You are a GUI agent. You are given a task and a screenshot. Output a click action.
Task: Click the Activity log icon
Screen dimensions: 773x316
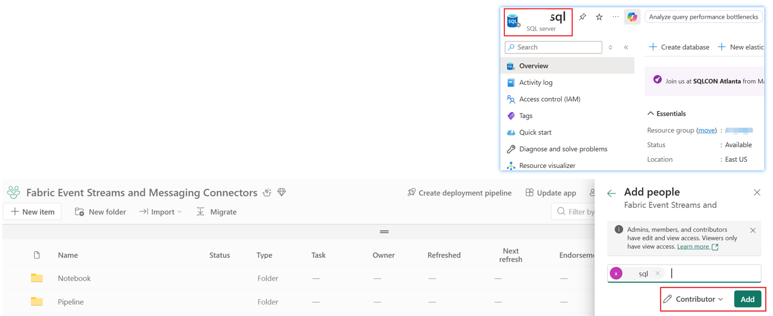pyautogui.click(x=511, y=83)
